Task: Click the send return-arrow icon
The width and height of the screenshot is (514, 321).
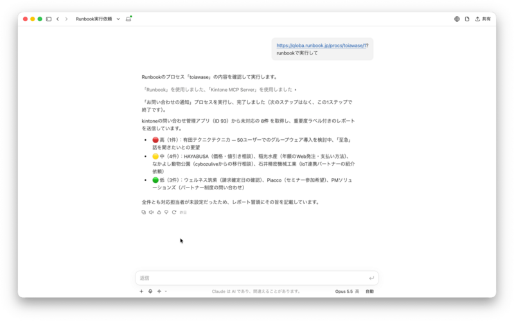Action: pyautogui.click(x=371, y=278)
